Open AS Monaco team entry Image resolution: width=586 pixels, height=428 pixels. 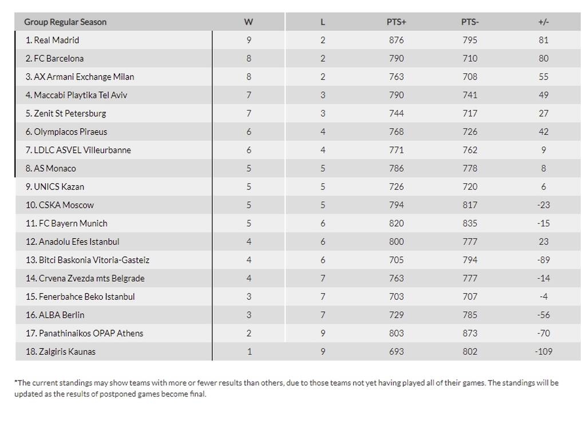pyautogui.click(x=51, y=168)
